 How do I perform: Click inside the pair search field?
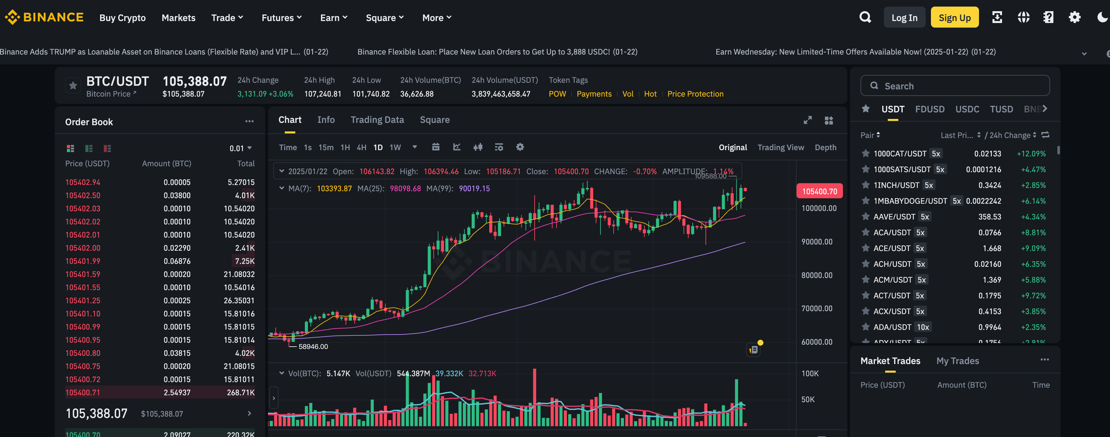(x=955, y=86)
